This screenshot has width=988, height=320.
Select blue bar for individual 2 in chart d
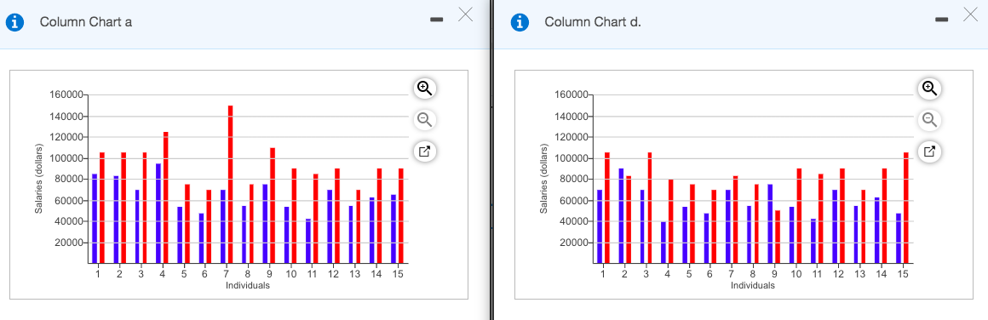(x=621, y=215)
